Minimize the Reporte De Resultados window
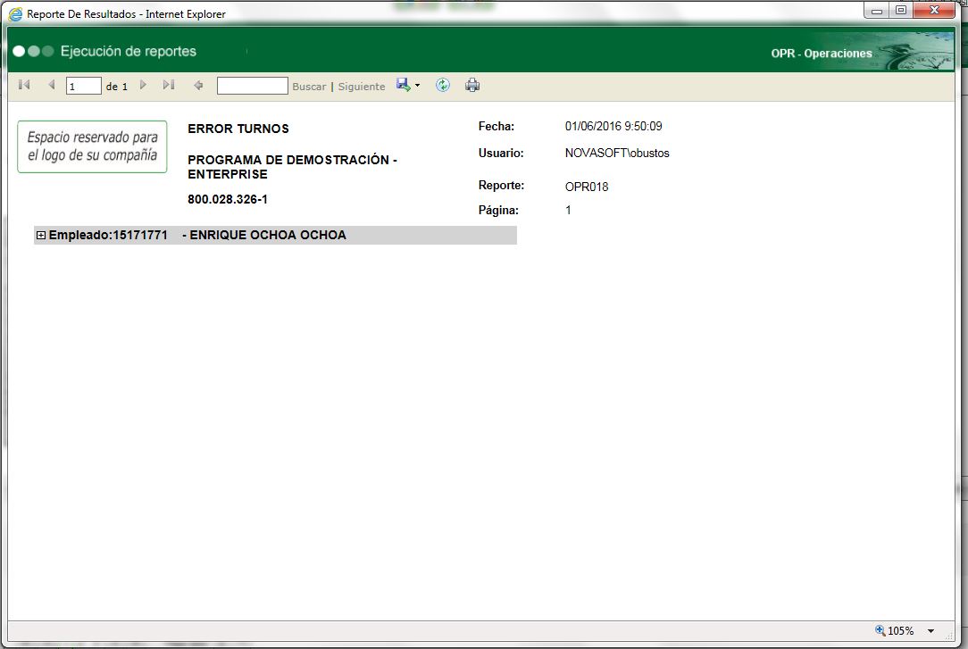968x649 pixels. (877, 11)
